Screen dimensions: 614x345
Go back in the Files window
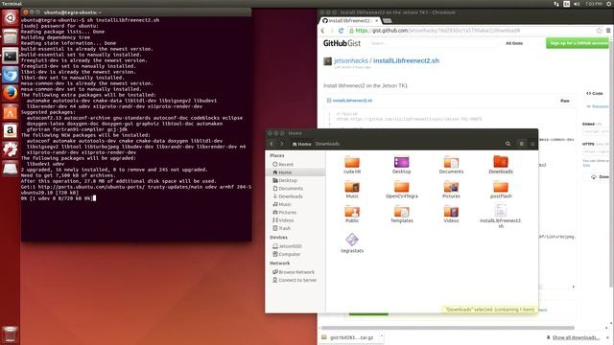point(272,144)
